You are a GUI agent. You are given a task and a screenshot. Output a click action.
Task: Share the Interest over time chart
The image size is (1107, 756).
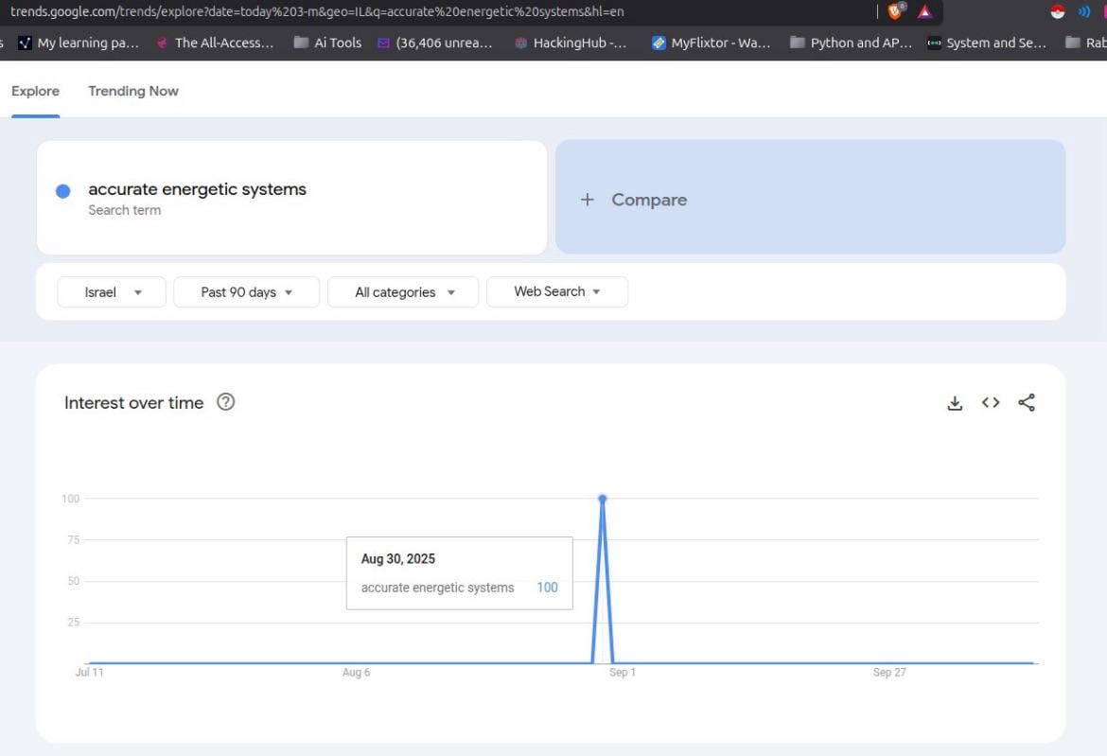coord(1027,402)
